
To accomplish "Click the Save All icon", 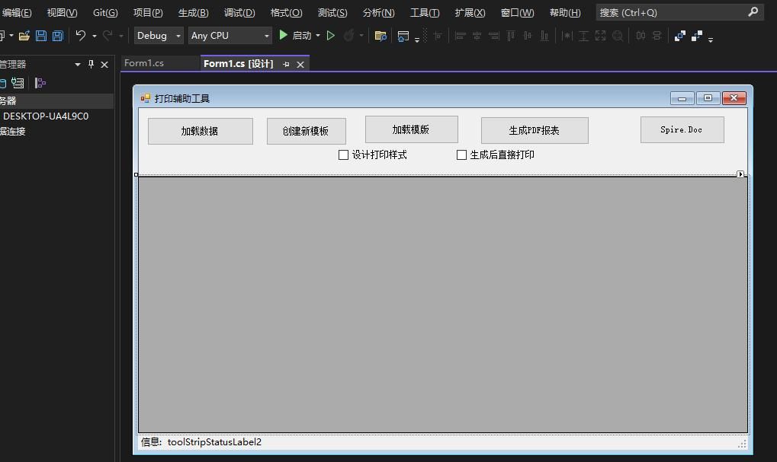I will [x=57, y=35].
